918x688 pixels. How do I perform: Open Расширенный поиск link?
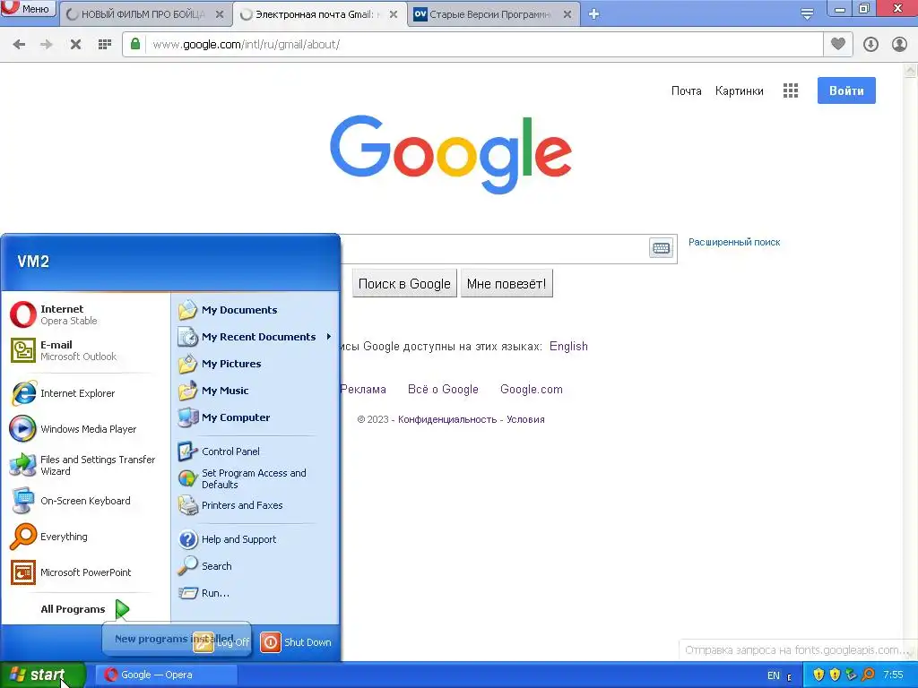[734, 242]
